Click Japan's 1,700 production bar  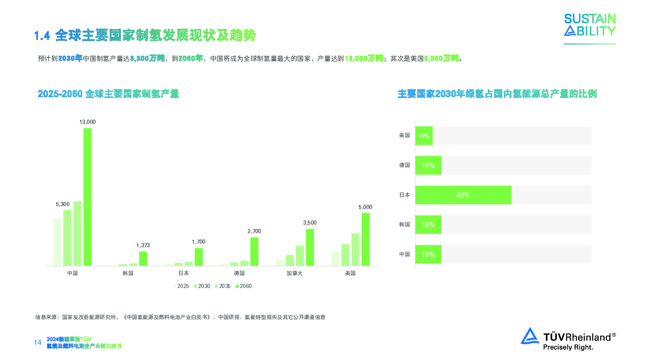(199, 257)
